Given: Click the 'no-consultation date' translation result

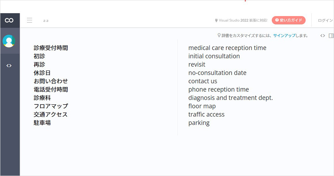Looking at the screenshot, I should pos(217,73).
